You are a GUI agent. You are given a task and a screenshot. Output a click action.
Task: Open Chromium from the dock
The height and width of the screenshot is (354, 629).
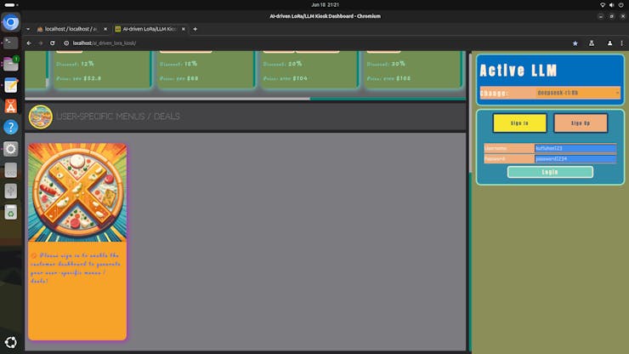(x=11, y=21)
